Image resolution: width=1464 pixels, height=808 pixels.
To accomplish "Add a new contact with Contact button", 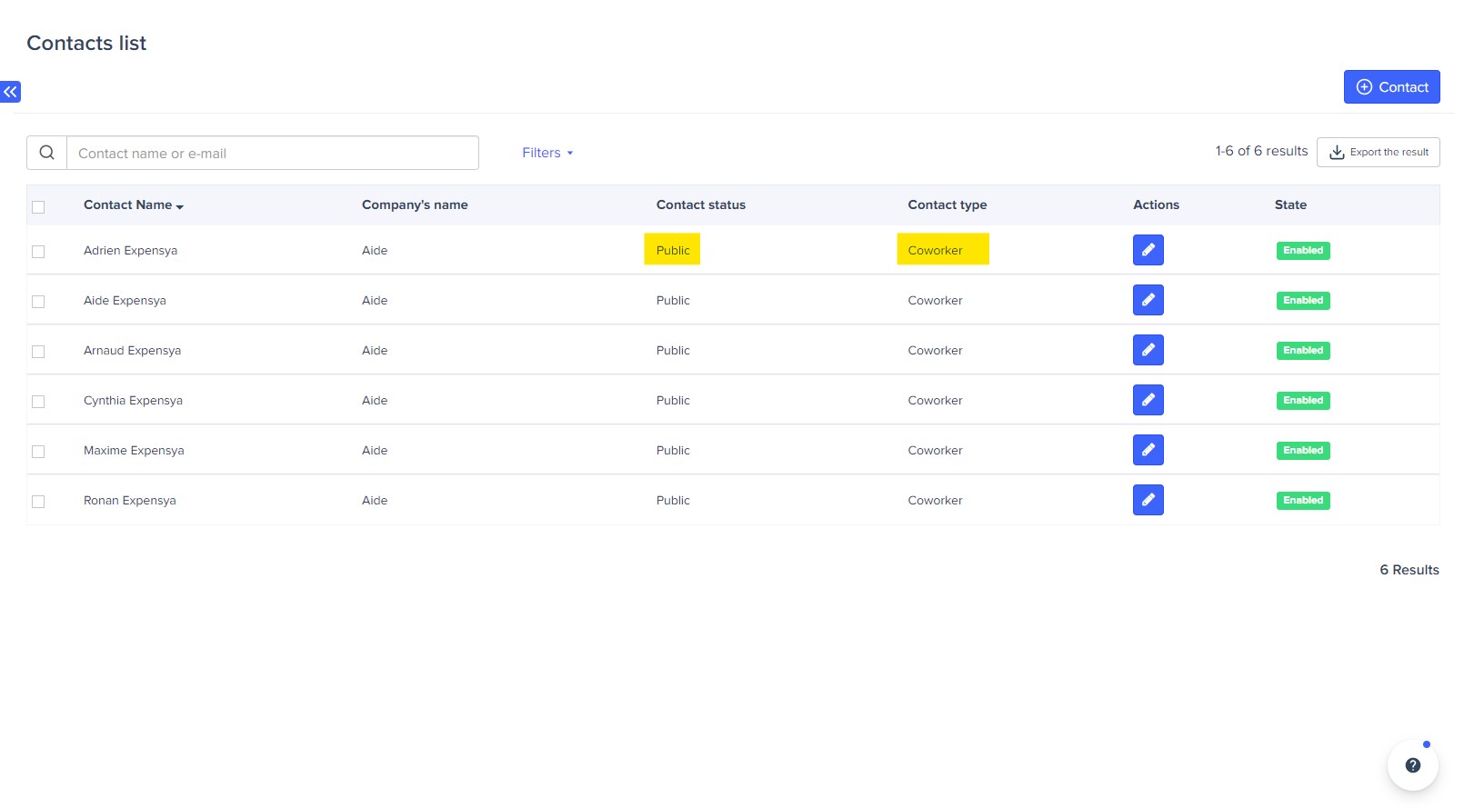I will click(x=1391, y=87).
